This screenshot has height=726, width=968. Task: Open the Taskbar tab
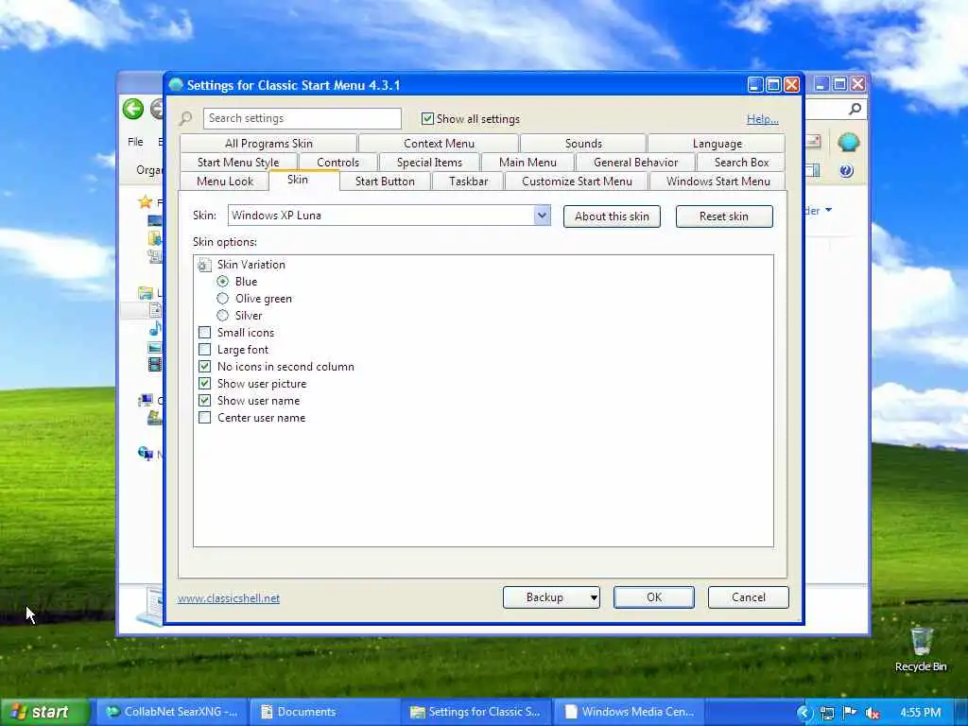[468, 181]
